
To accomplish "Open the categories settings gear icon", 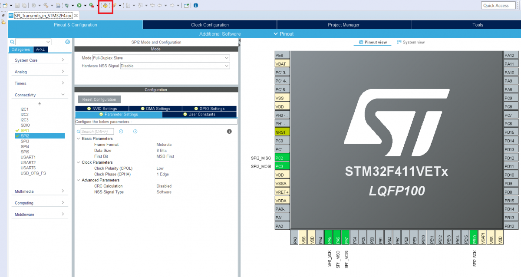I will point(67,42).
